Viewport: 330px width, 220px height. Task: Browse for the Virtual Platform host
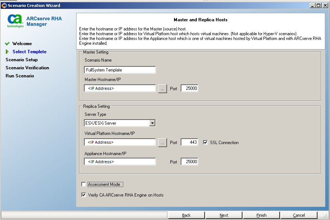click(163, 143)
